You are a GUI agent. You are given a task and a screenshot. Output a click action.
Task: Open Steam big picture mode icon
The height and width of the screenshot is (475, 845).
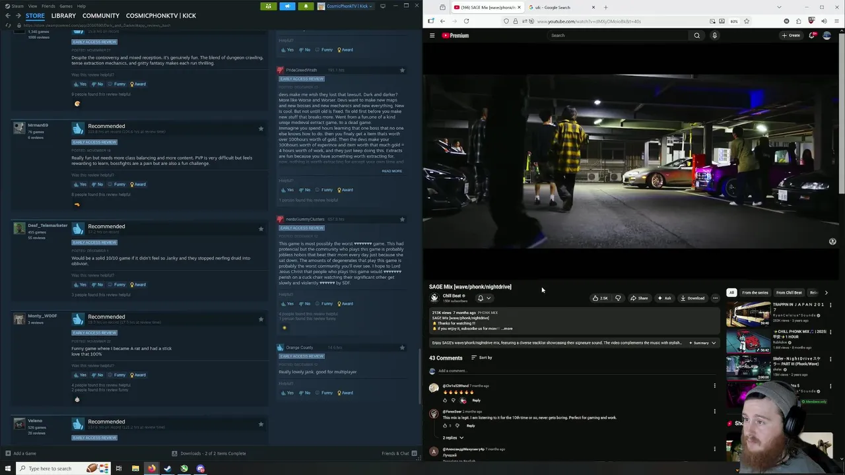pyautogui.click(x=382, y=6)
